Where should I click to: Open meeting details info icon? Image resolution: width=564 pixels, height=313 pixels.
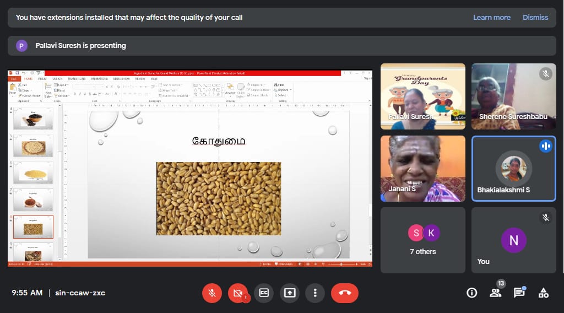click(471, 293)
